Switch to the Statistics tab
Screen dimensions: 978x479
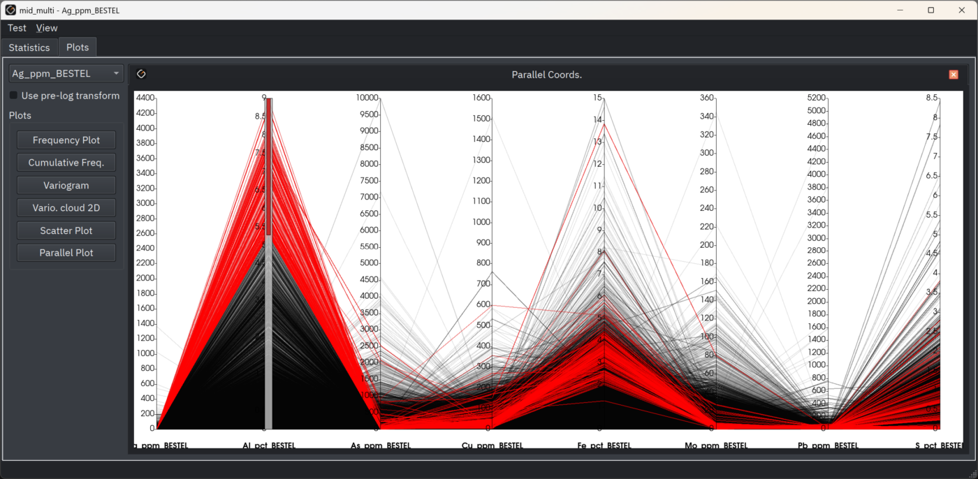pos(29,47)
